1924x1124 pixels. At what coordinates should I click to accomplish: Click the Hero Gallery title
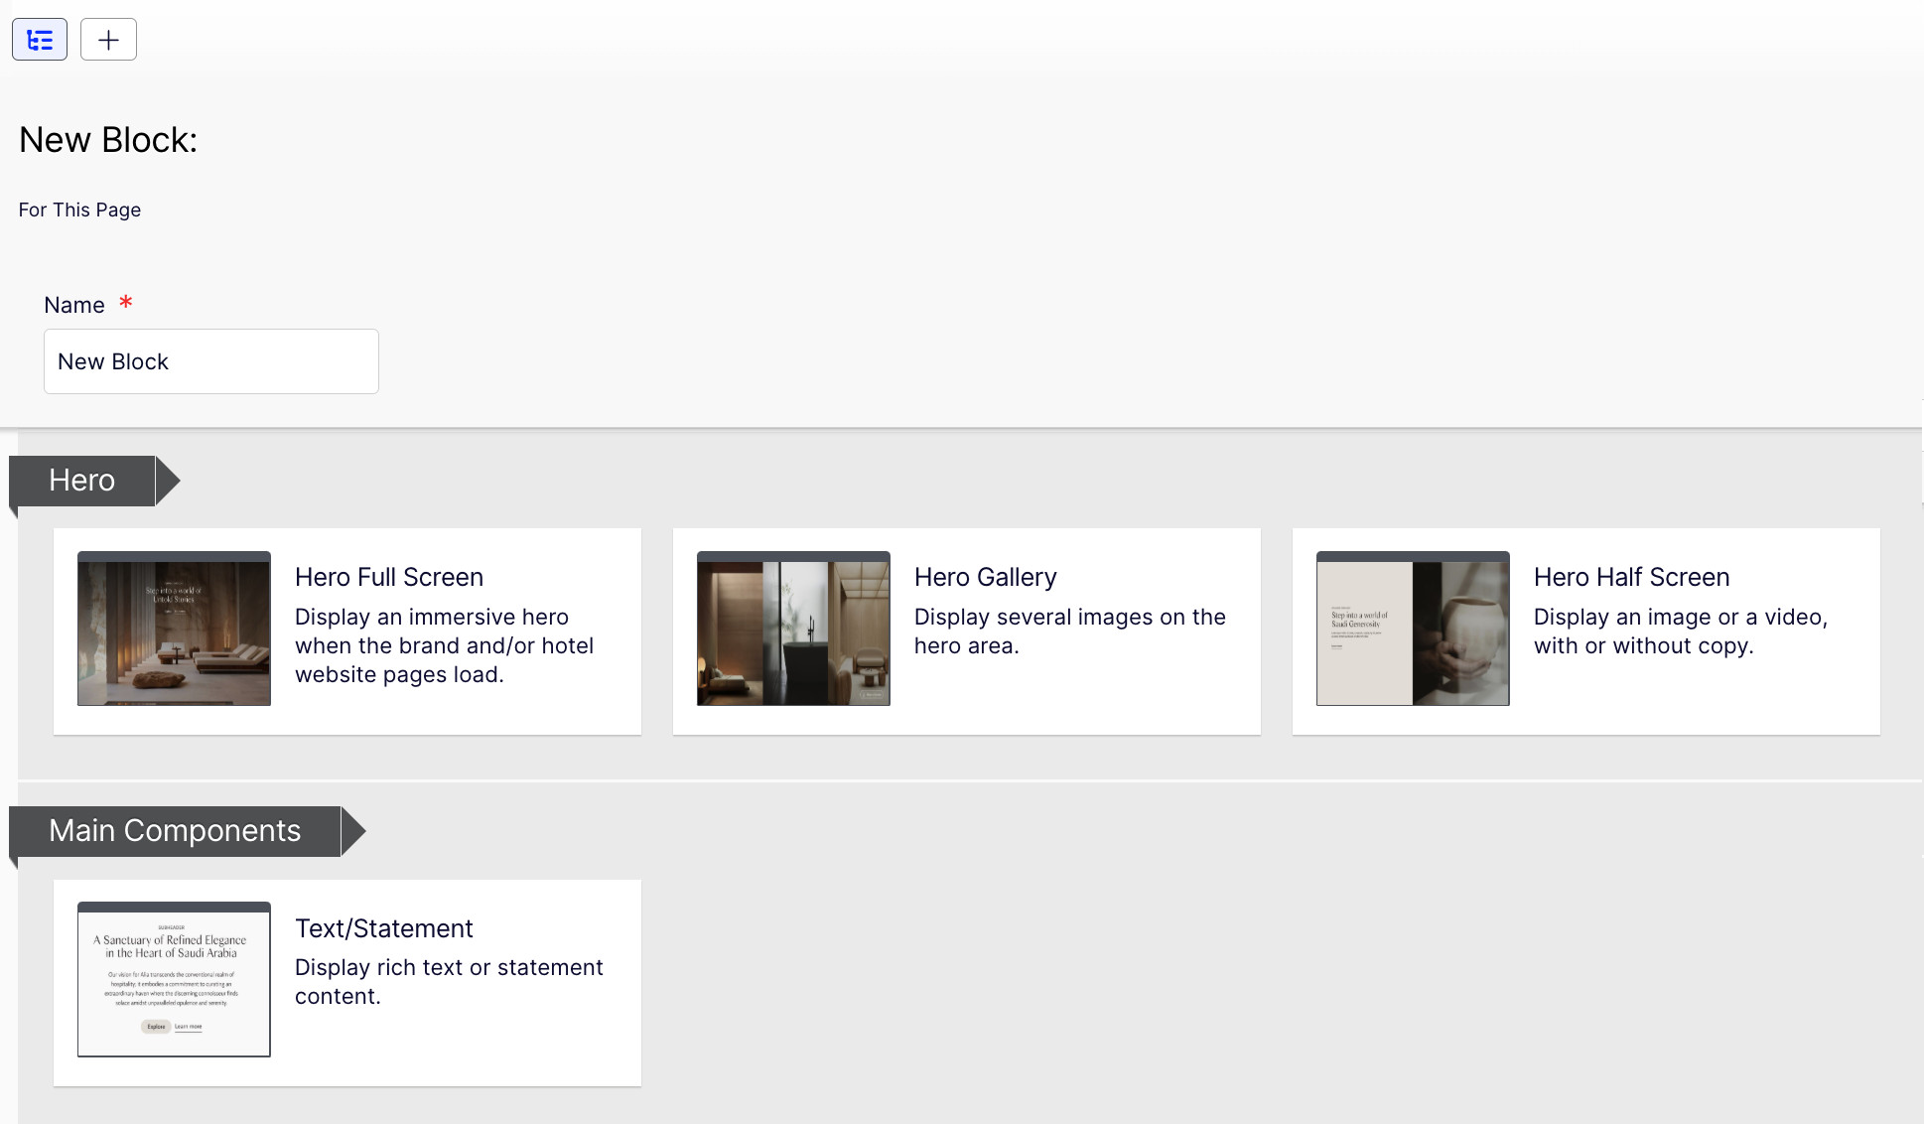[985, 577]
